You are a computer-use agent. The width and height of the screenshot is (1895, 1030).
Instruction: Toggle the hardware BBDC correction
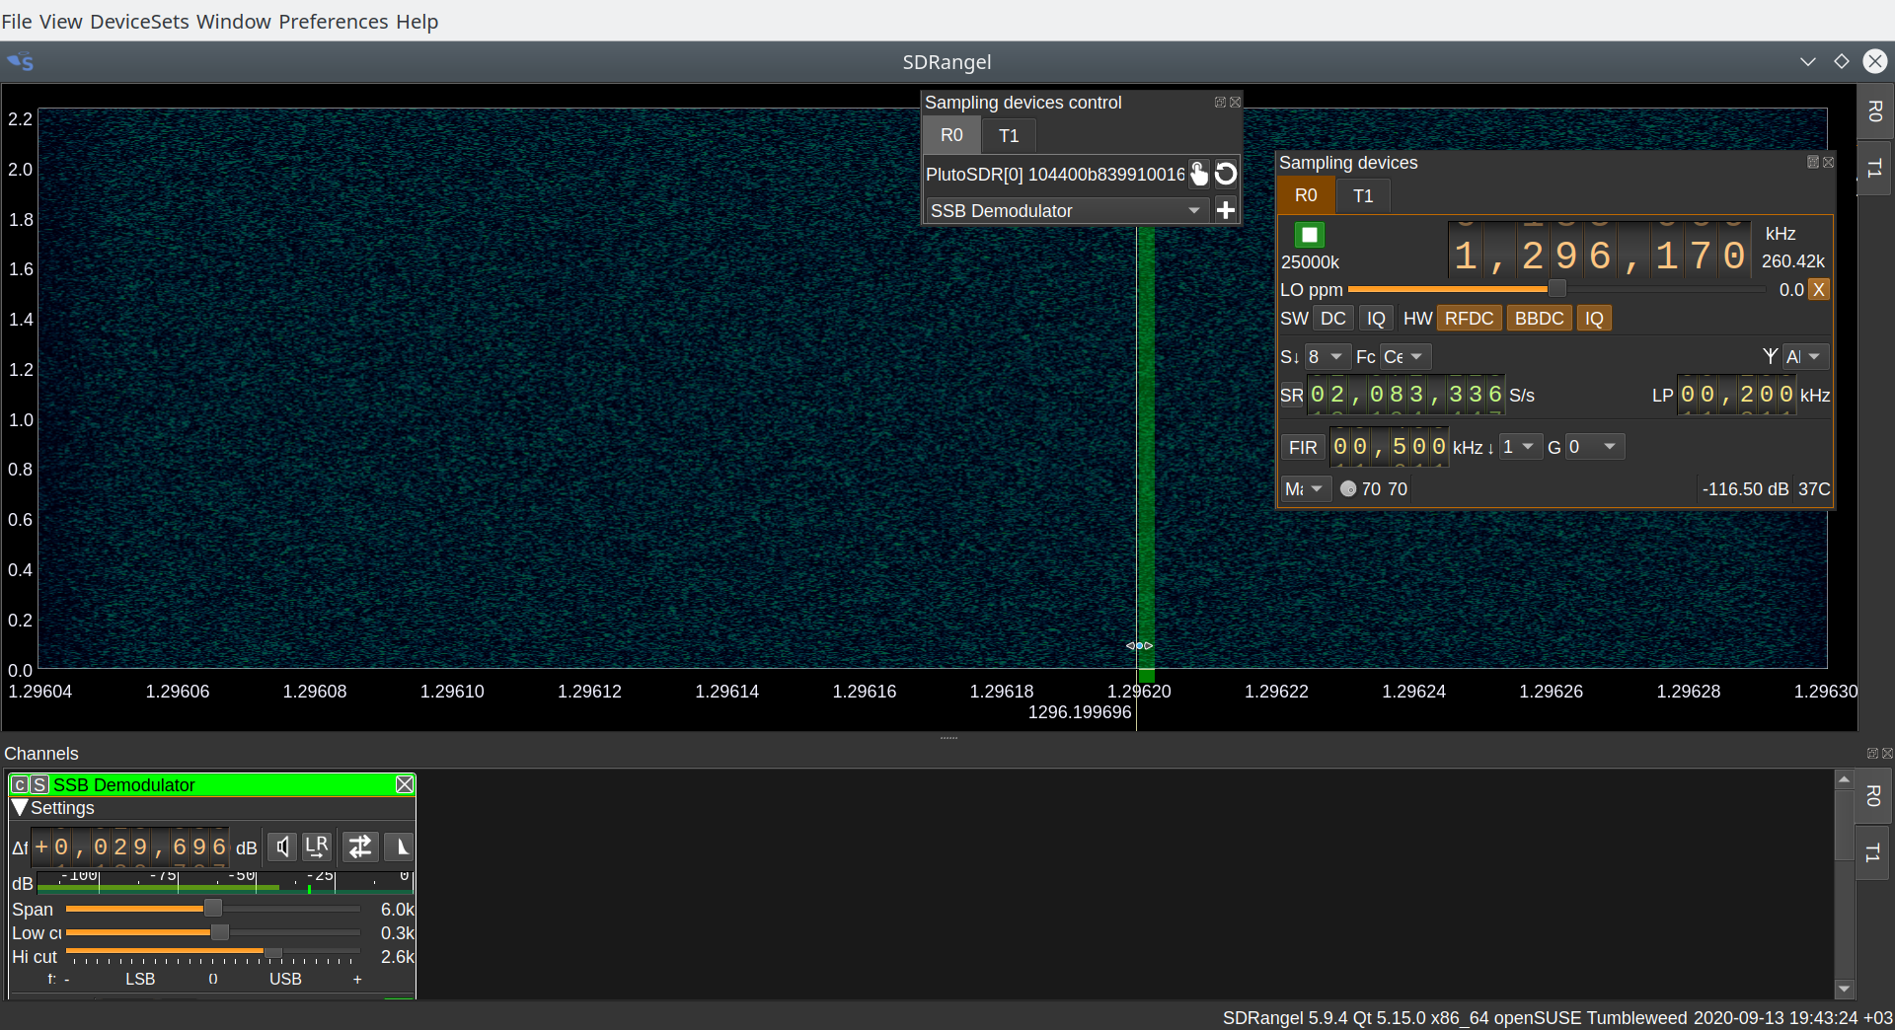point(1539,318)
